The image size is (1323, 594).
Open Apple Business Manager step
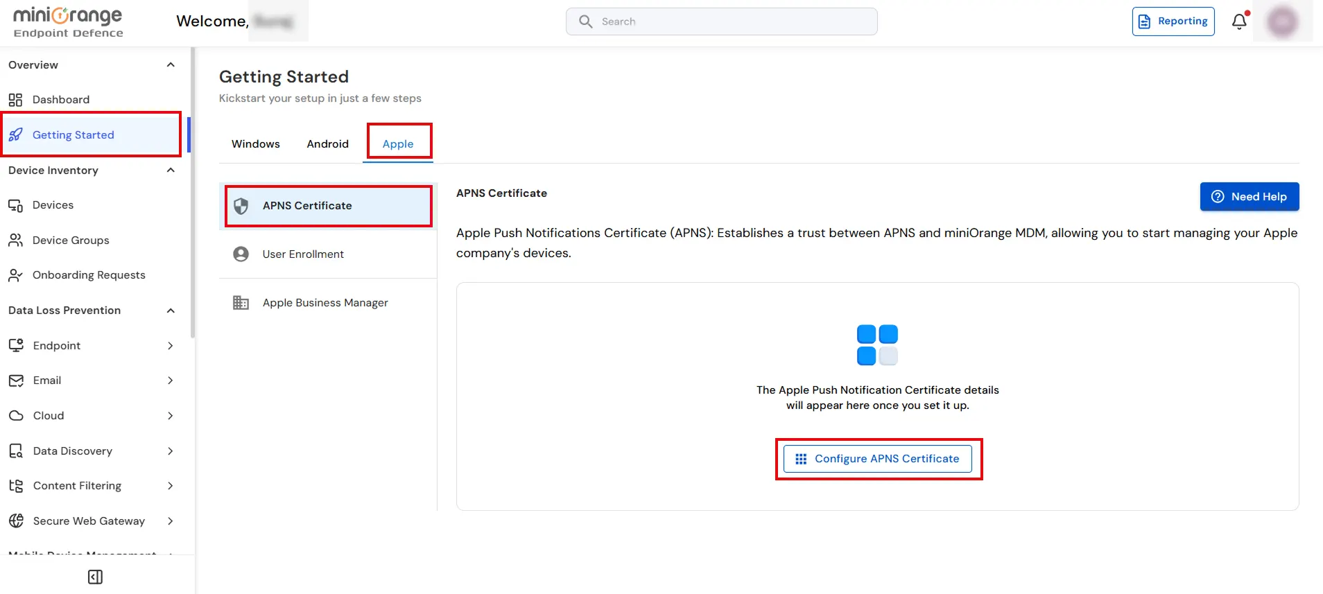[x=328, y=303]
